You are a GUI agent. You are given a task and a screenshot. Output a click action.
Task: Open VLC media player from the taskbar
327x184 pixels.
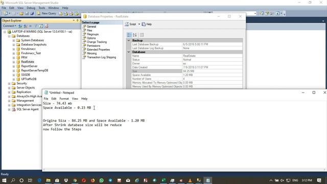190,180
